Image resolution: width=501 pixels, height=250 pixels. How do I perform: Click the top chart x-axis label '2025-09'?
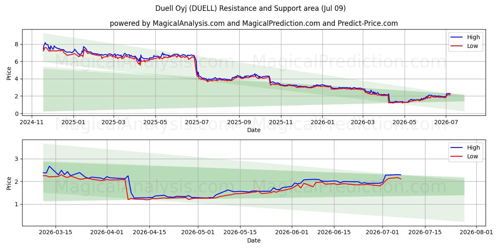coord(239,123)
